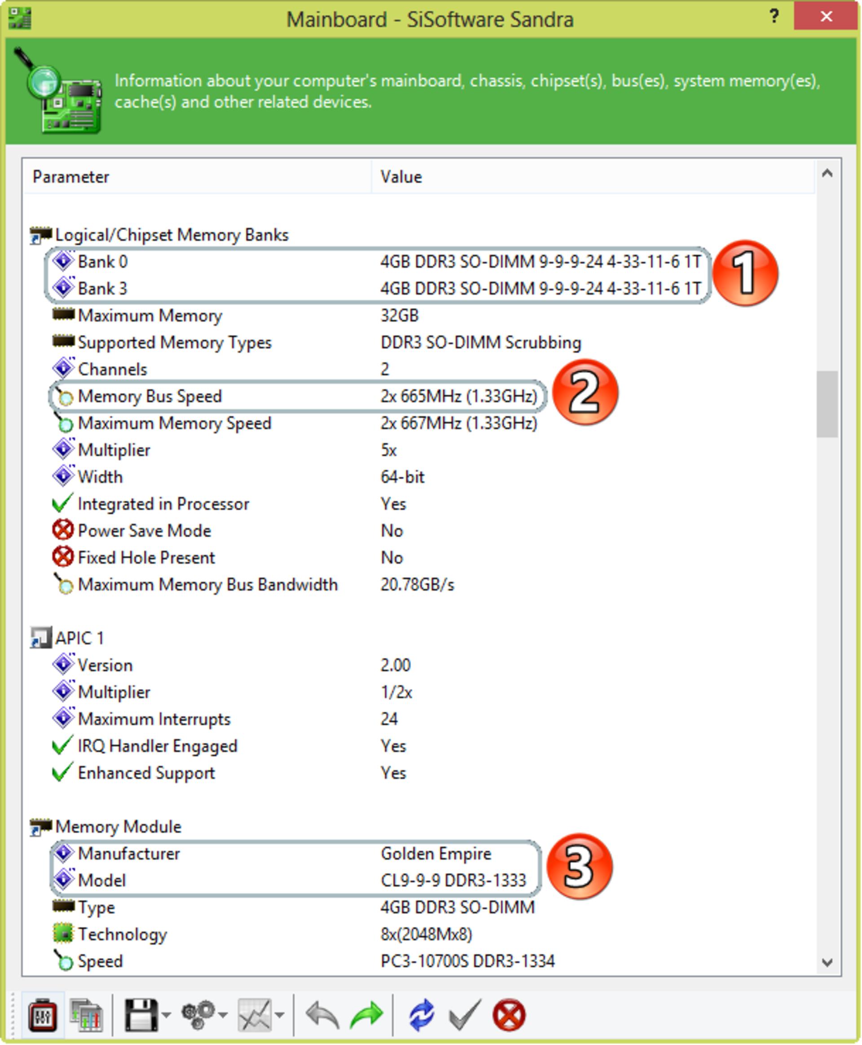Open help with the question mark button
The width and height of the screenshot is (862, 1045).
774,17
